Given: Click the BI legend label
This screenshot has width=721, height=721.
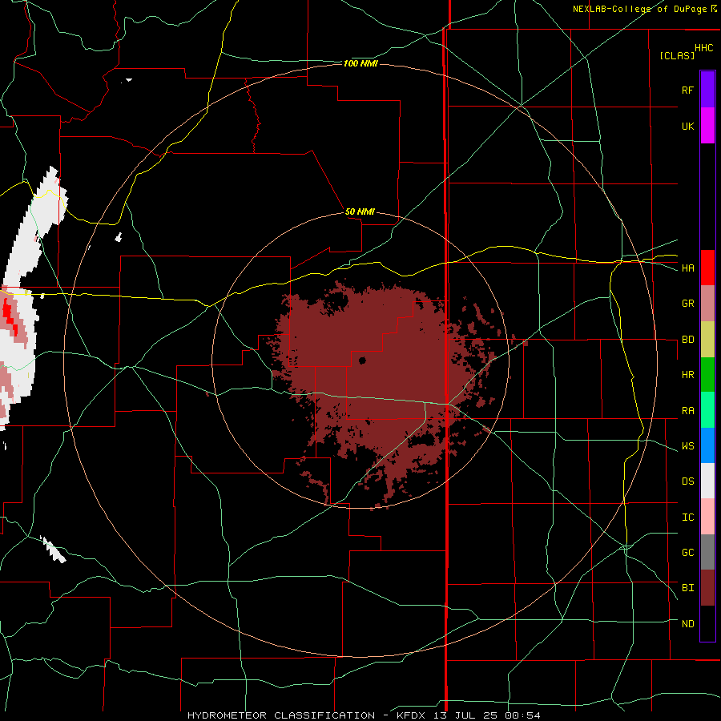Looking at the screenshot, I should point(687,588).
